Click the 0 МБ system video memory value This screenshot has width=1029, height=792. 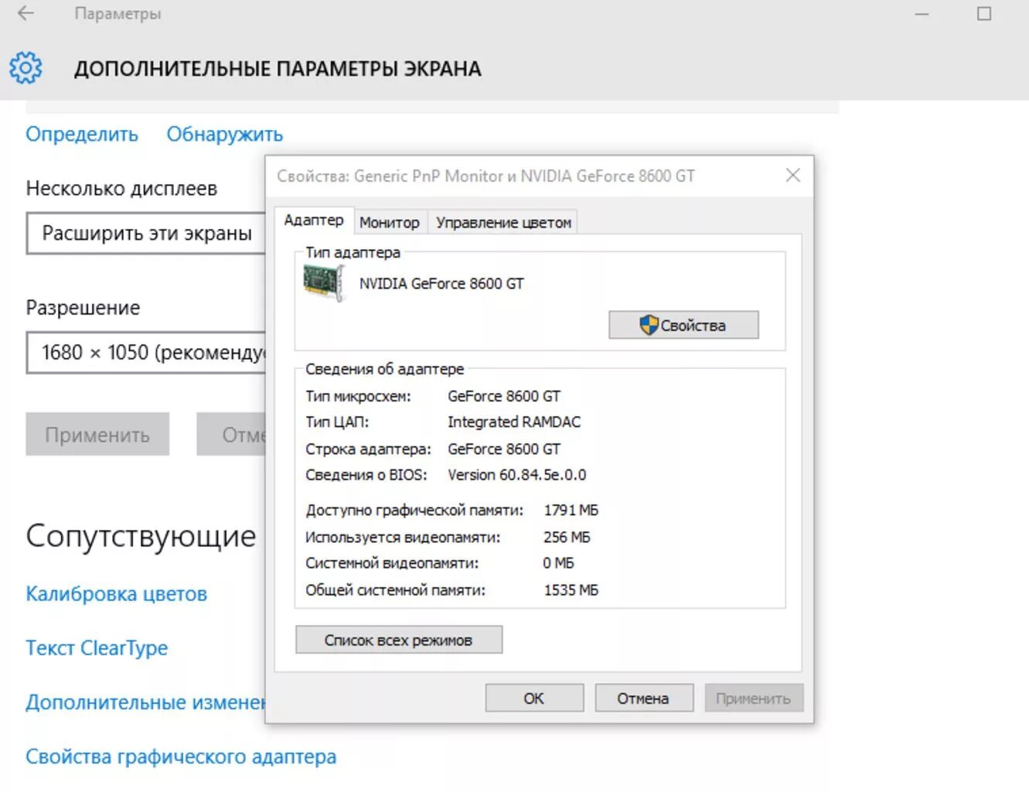tap(558, 563)
